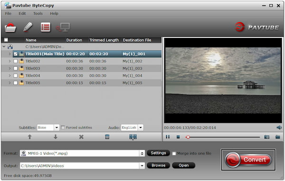Check the Title004 checkbox
This screenshot has width=285, height=181.
(x=16, y=76)
